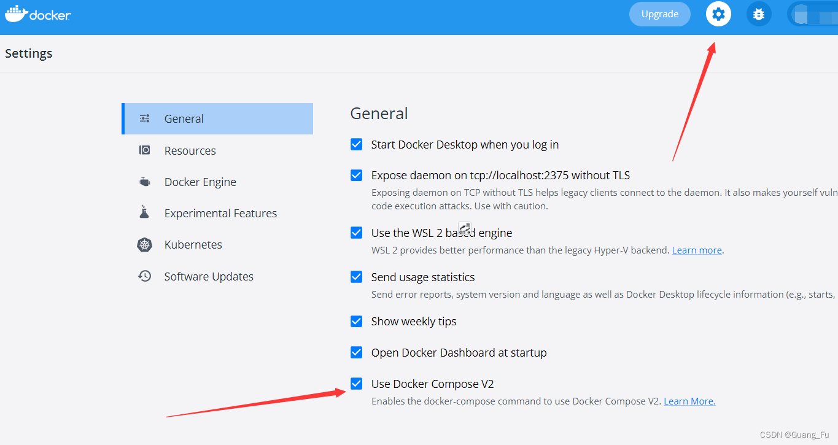Click Enables the docker-compose command description
Viewport: 838px width, 445px height.
point(516,401)
